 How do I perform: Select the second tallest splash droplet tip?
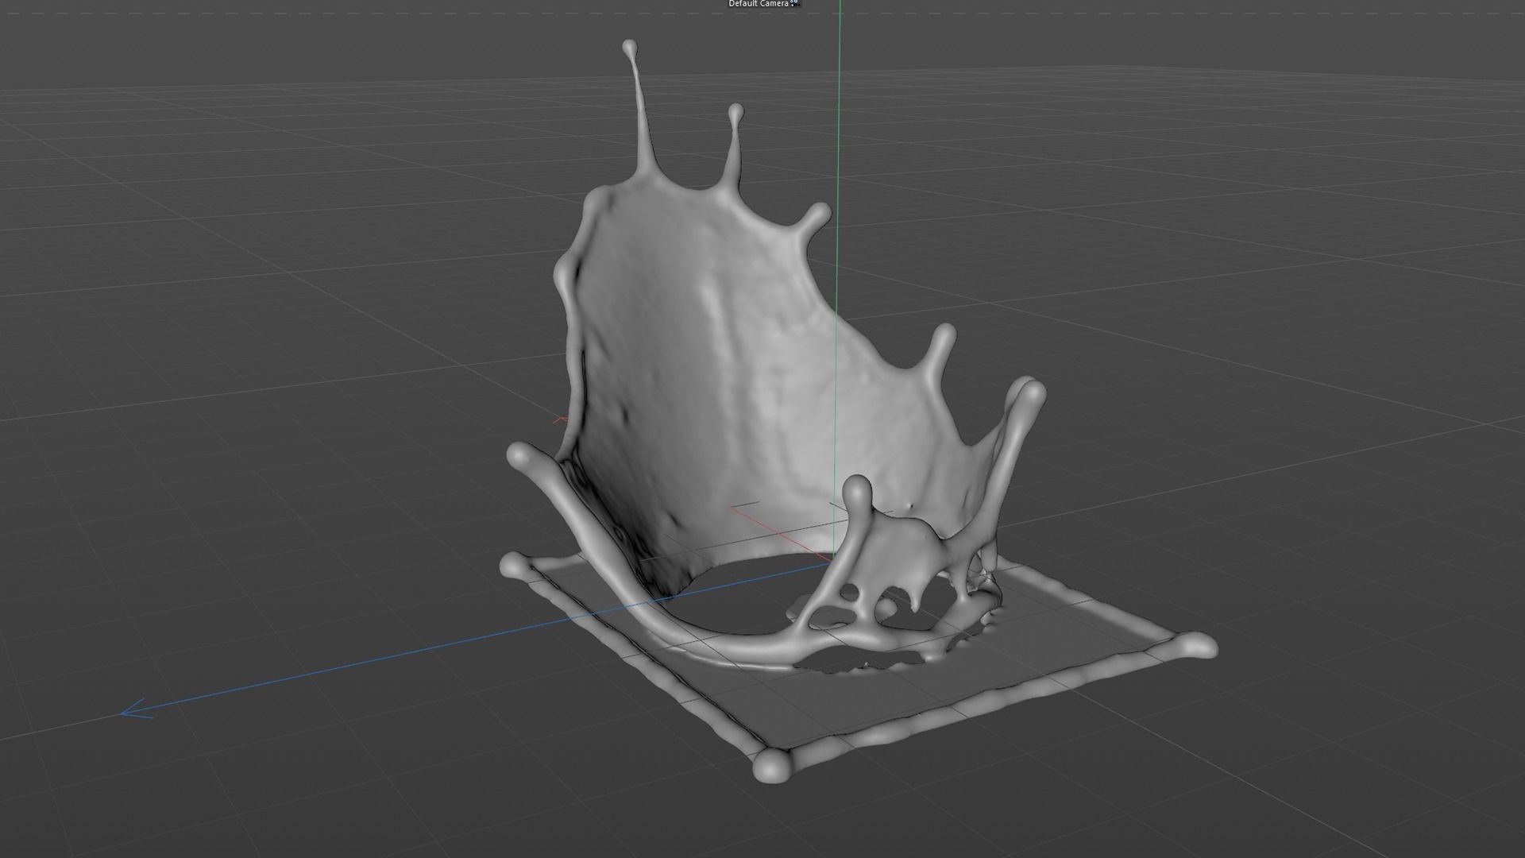click(x=735, y=112)
